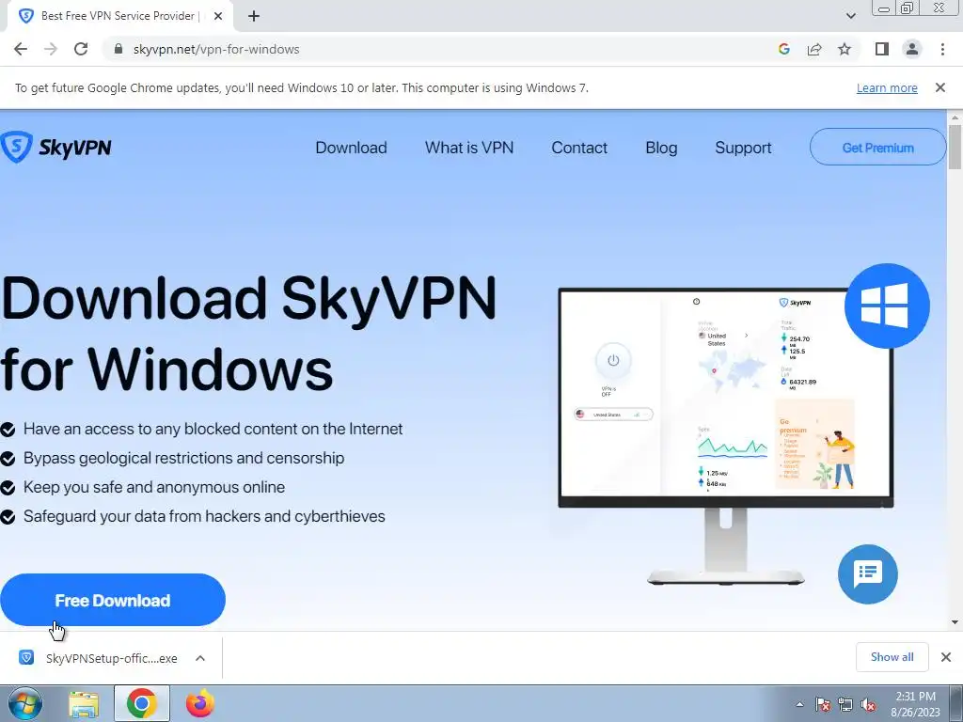Click the page vertical scrollbar thumb
Image resolution: width=963 pixels, height=722 pixels.
955,147
